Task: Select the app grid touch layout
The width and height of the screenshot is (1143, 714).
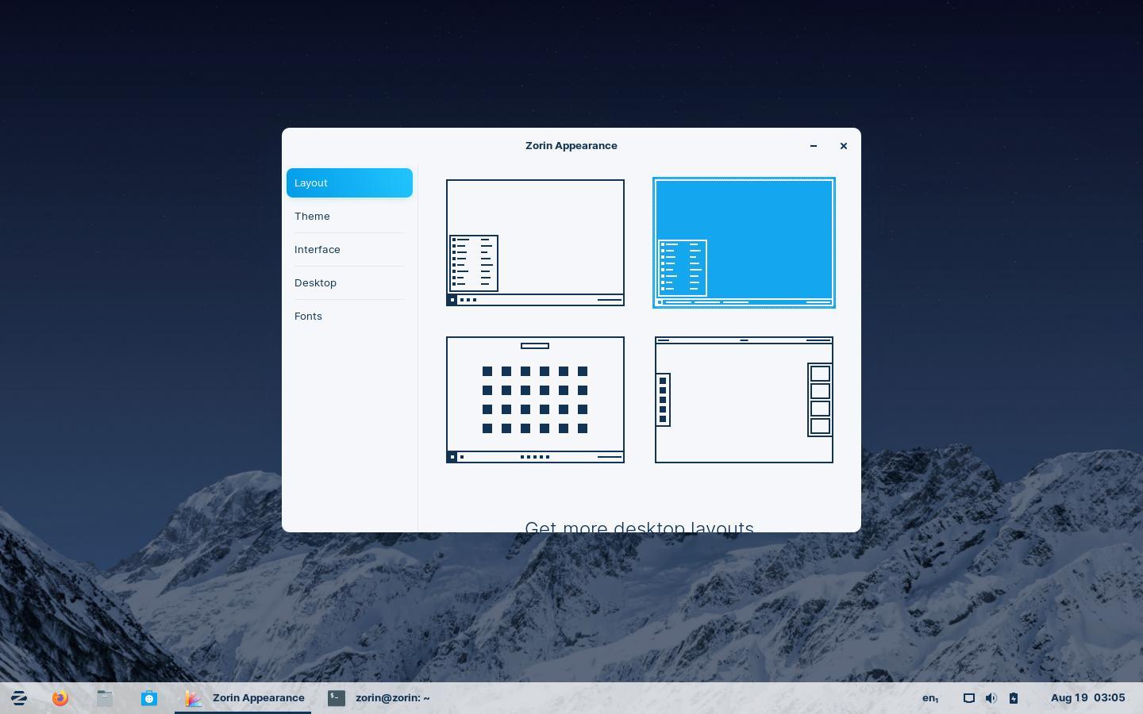Action: (x=535, y=399)
